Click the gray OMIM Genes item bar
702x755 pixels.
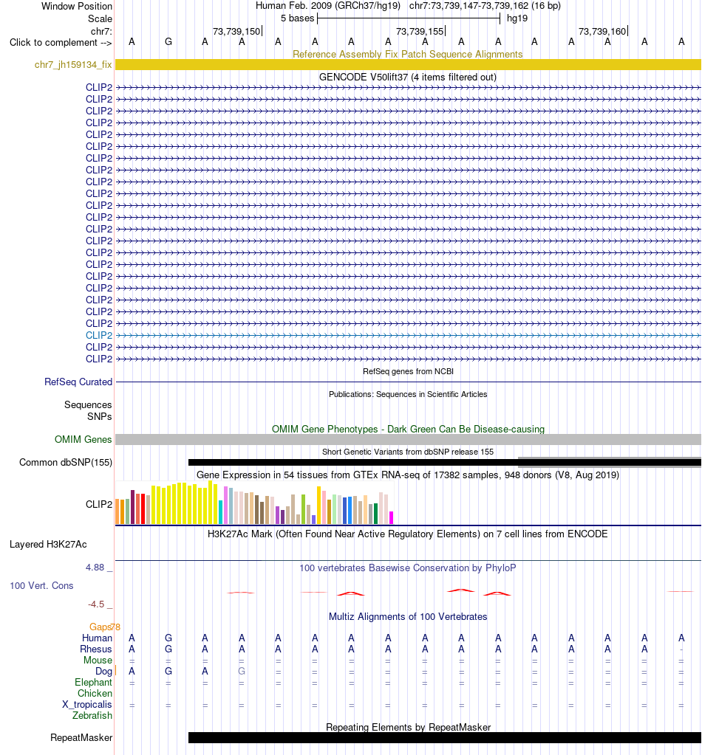(408, 439)
